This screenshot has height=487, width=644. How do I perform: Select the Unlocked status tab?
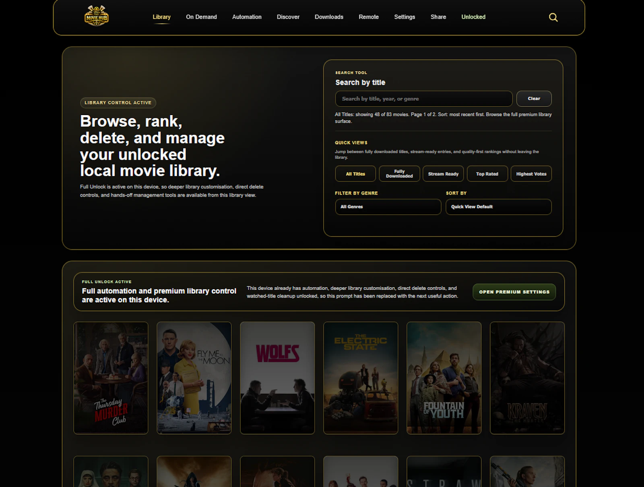coord(473,17)
